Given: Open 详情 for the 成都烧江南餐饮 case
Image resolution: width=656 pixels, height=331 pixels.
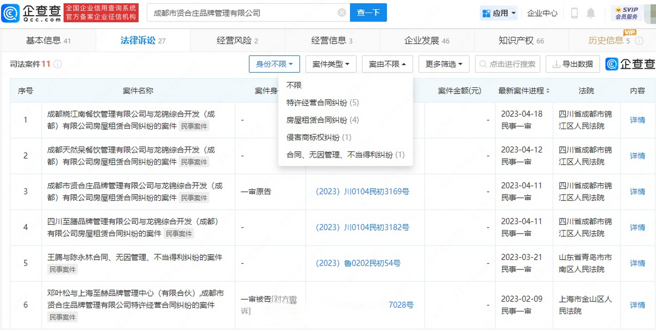Looking at the screenshot, I should (x=637, y=120).
